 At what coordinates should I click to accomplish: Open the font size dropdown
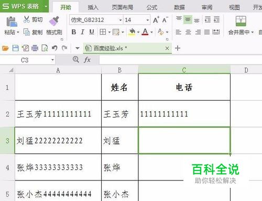[x=148, y=20]
